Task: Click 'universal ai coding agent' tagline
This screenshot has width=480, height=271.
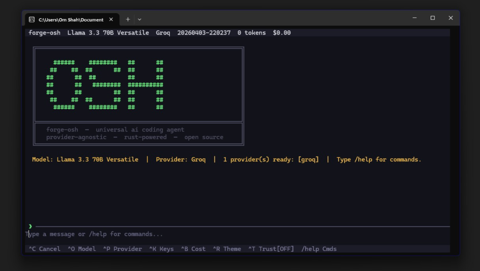Action: click(x=140, y=130)
